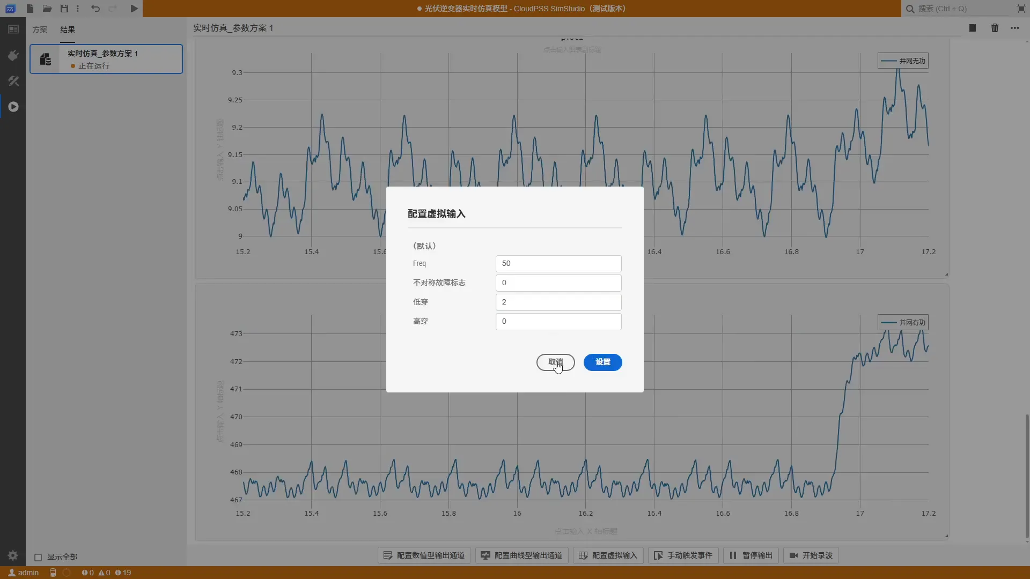The height and width of the screenshot is (579, 1030).
Task: Click the top chart Y-axis title placeholder
Action: [x=219, y=150]
